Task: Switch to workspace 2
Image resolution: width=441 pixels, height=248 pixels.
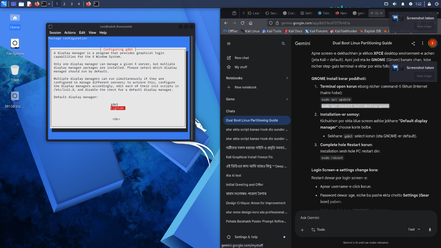Action: [x=64, y=4]
